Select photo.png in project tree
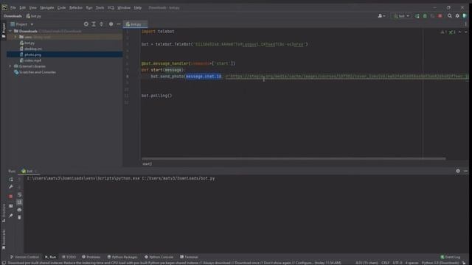This screenshot has width=472, height=265. pyautogui.click(x=32, y=54)
